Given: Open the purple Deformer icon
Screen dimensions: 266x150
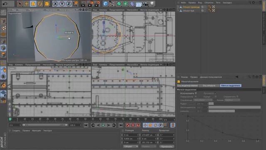Looking at the screenshot, I should point(132,4).
